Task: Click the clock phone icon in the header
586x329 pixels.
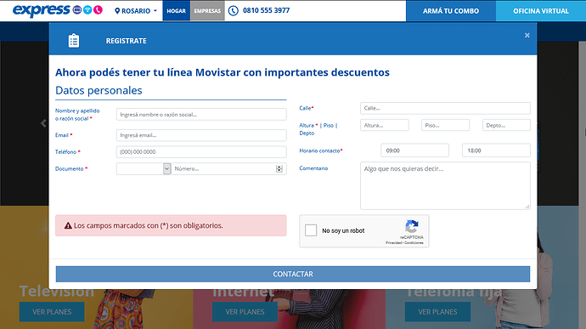Action: click(x=234, y=10)
